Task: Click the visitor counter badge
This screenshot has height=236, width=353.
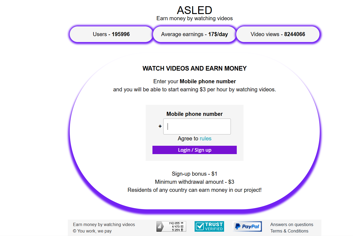Action: 171,226
